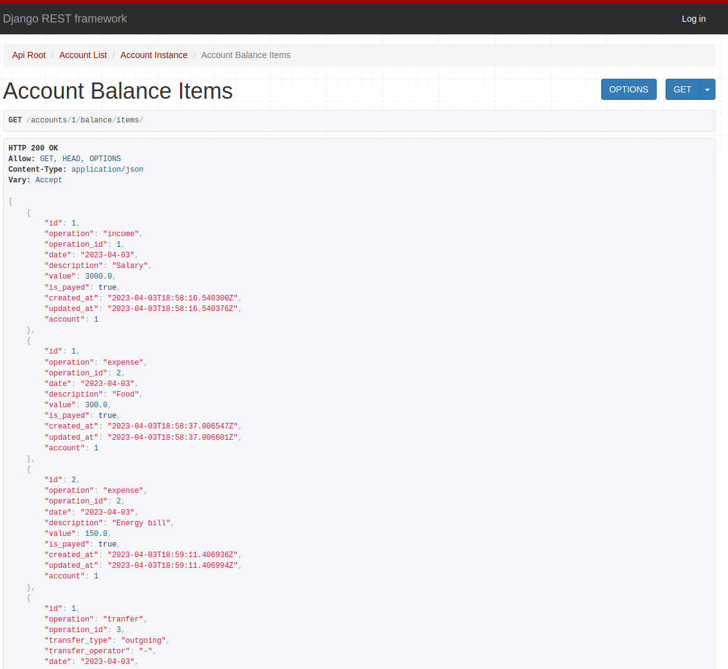Send the GET request
Screen dimensions: 728x669
click(x=682, y=89)
